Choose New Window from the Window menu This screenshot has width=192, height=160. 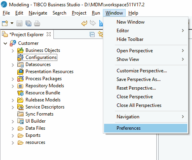tap(146, 22)
